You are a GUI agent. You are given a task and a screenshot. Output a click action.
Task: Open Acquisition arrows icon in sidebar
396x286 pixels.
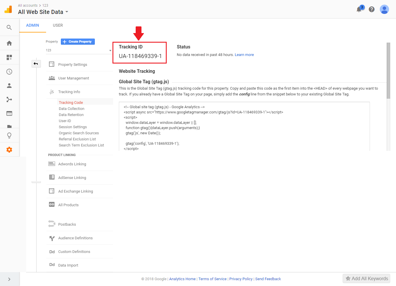[x=9, y=99]
